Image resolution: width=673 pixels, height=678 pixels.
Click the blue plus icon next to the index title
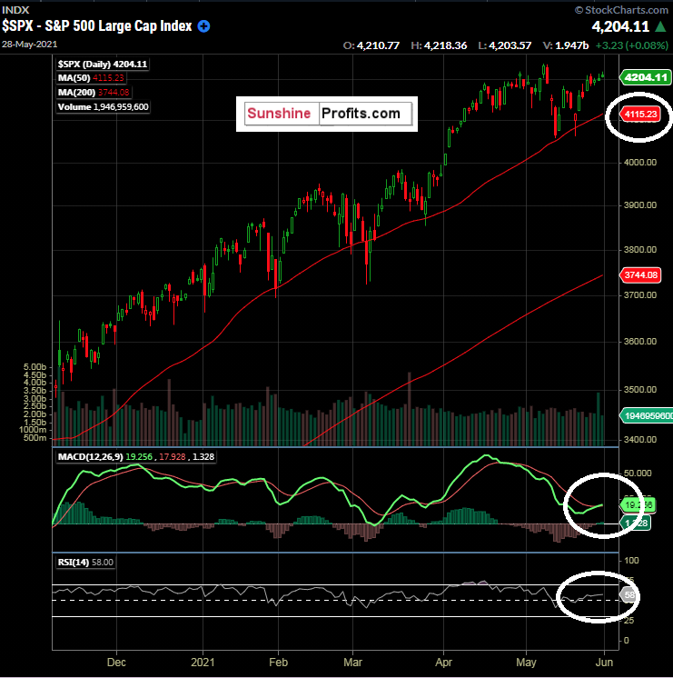coord(203,26)
